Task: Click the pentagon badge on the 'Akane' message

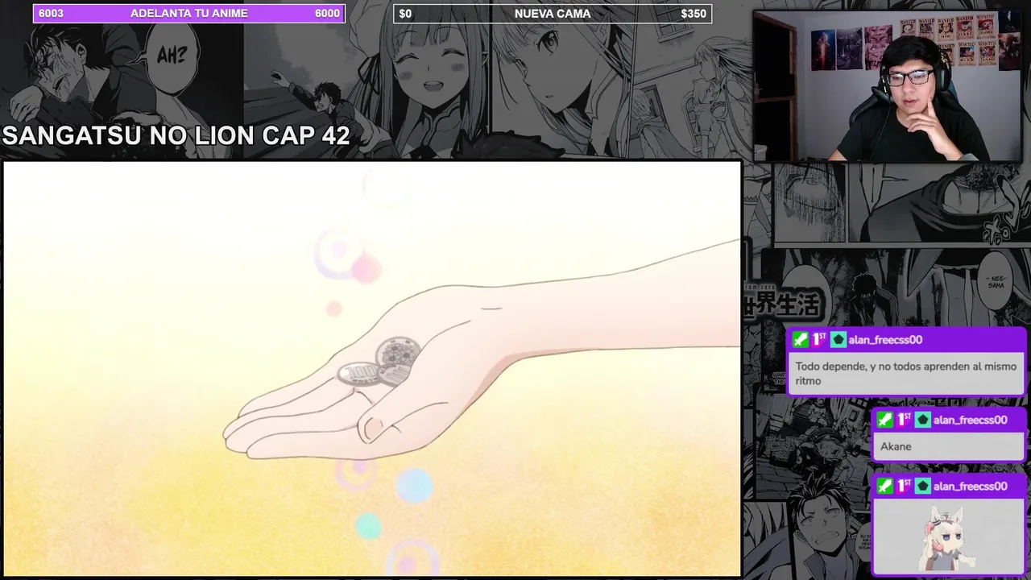Action: 923,420
